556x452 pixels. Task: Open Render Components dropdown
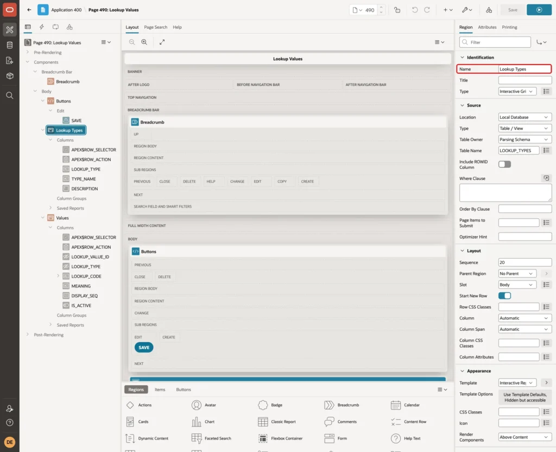[x=525, y=437]
